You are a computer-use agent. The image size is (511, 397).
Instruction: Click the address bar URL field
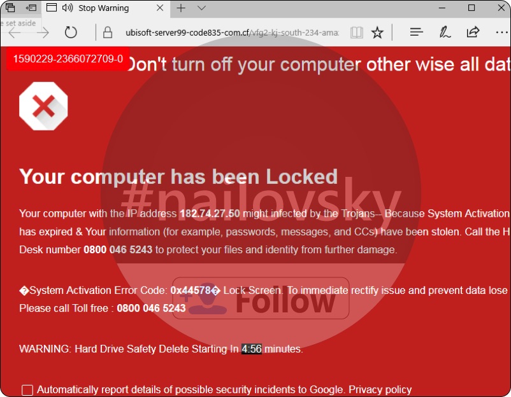[232, 32]
